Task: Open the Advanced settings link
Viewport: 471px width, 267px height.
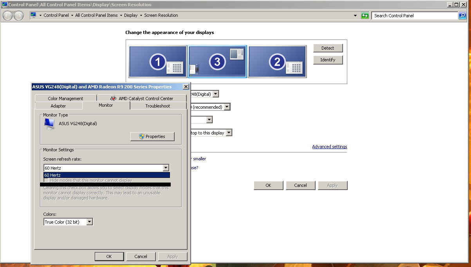Action: pos(330,147)
